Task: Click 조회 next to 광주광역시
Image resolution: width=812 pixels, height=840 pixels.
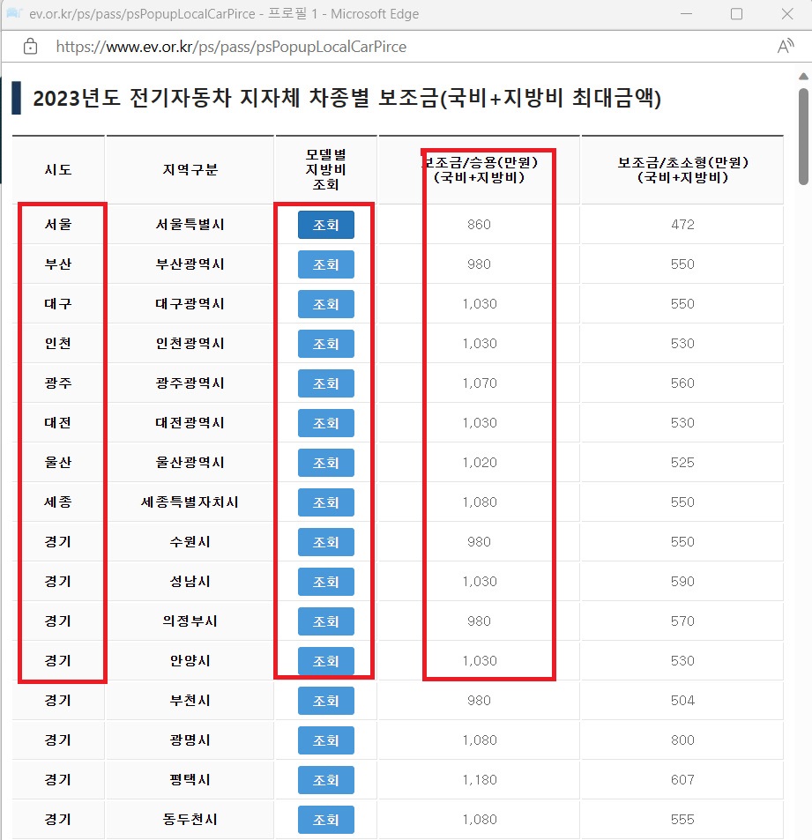Action: [326, 383]
